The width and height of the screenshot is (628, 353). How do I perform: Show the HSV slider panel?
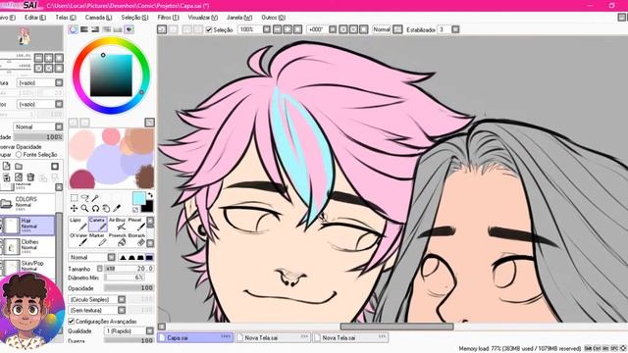tap(95, 29)
